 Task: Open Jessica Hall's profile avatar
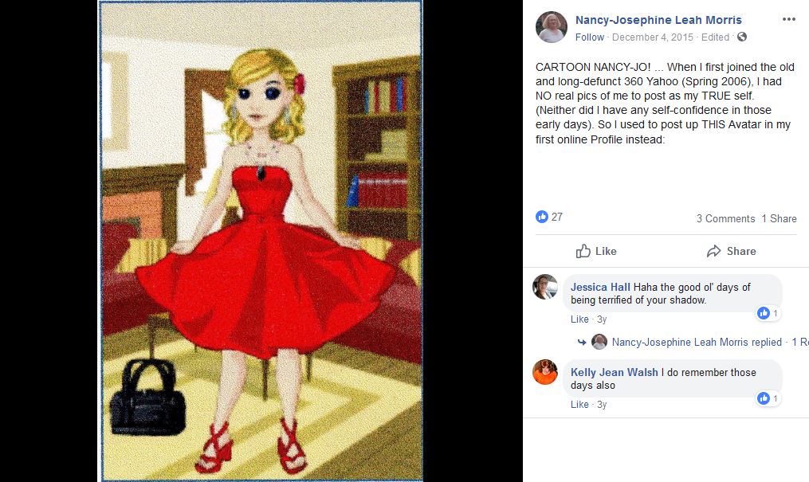point(545,287)
